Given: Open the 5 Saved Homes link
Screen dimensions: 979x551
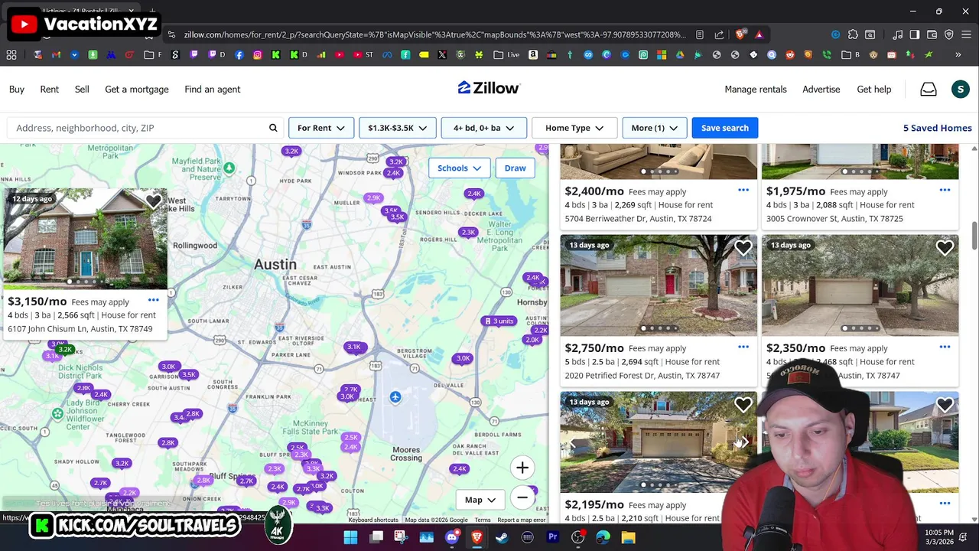Looking at the screenshot, I should (x=938, y=128).
